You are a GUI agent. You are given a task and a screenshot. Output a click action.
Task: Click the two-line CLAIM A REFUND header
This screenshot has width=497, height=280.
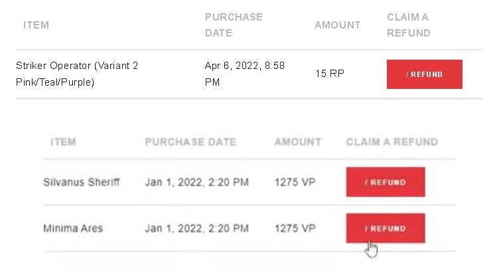point(409,25)
